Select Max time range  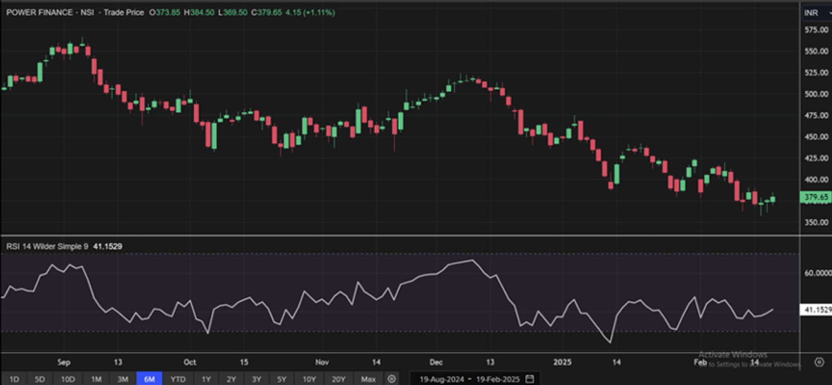click(368, 379)
